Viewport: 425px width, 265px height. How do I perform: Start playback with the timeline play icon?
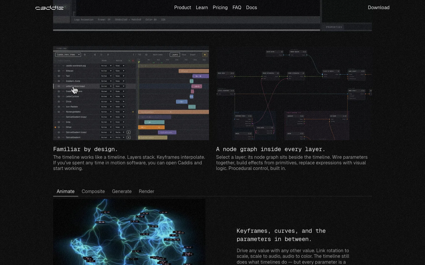point(101,54)
